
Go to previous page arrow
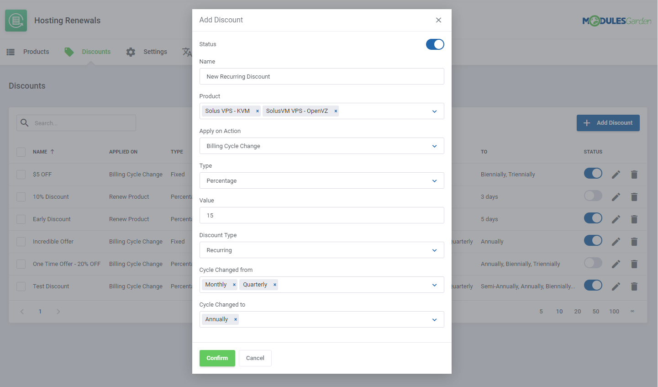click(22, 312)
